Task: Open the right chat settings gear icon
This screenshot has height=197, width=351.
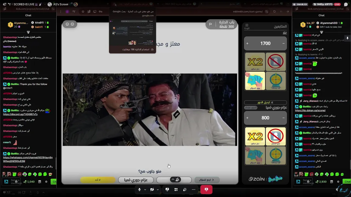Action: (x=338, y=182)
